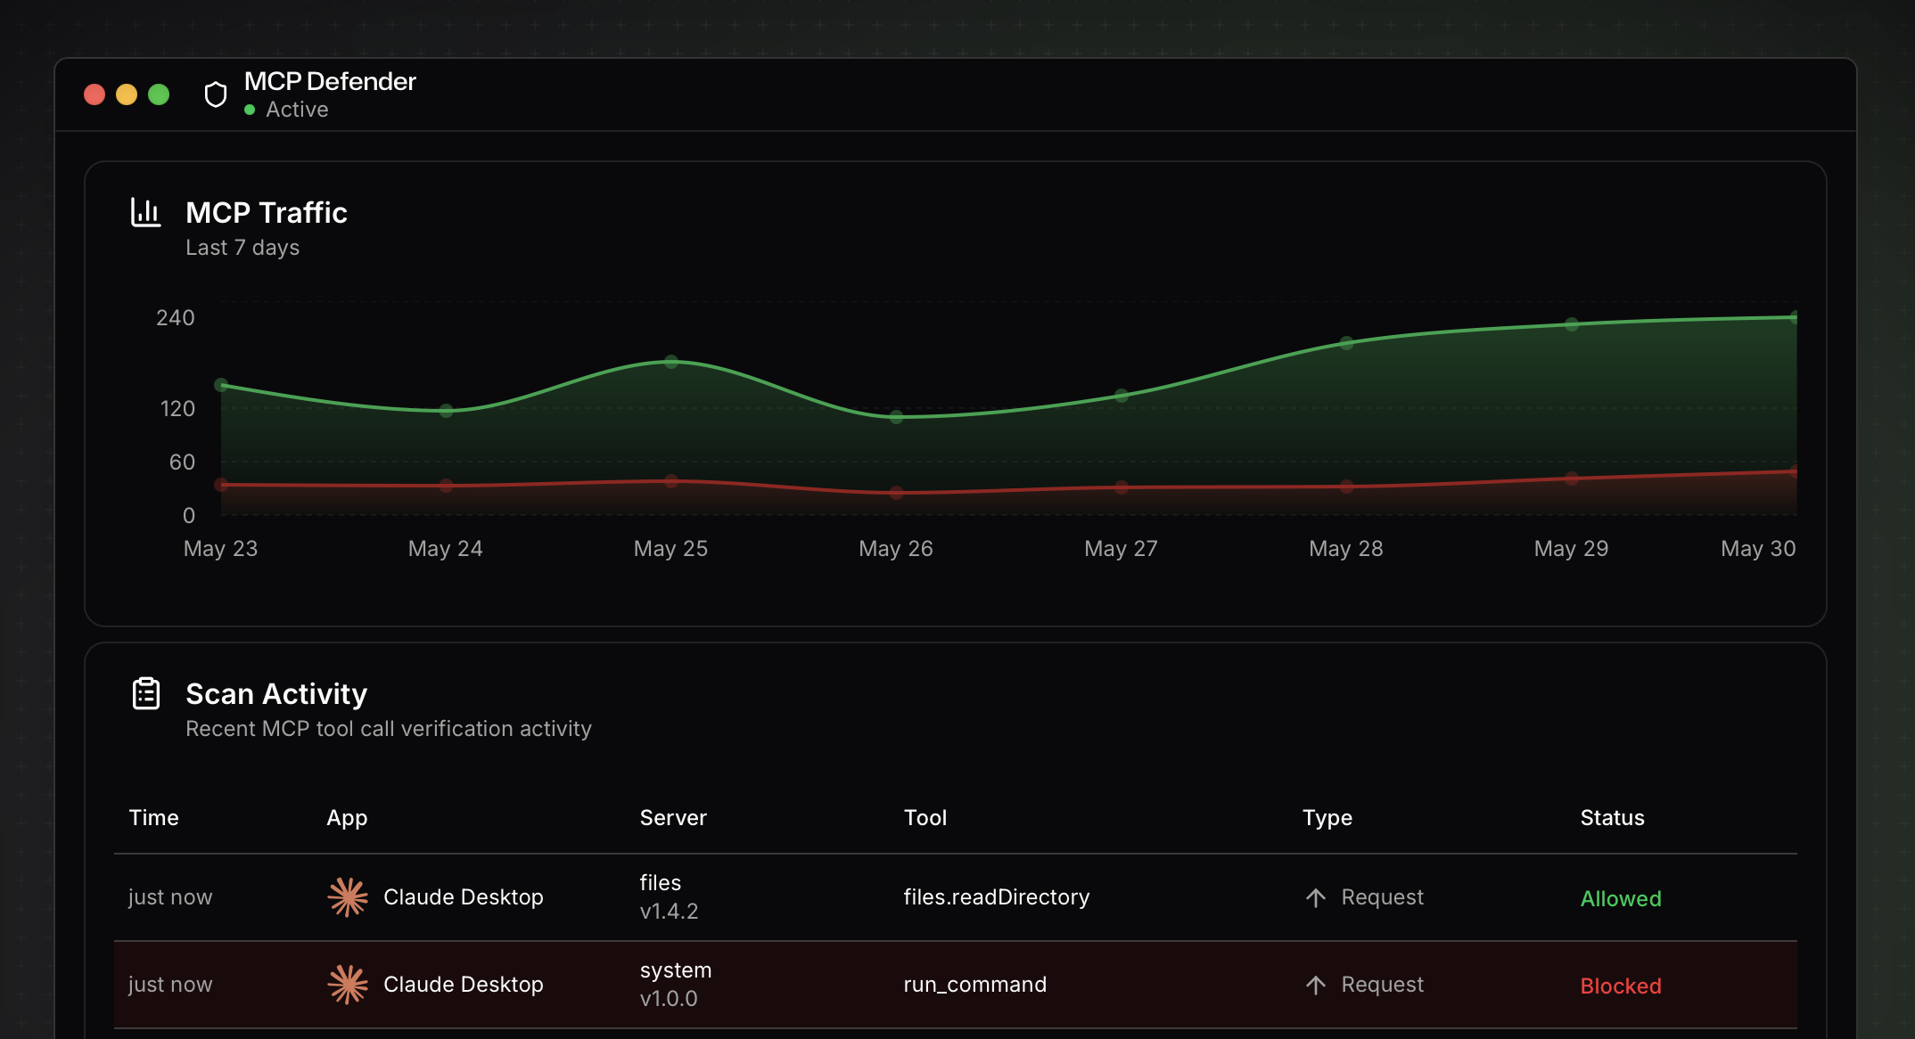Click Claude icon in run_command row
This screenshot has width=1915, height=1039.
point(348,984)
